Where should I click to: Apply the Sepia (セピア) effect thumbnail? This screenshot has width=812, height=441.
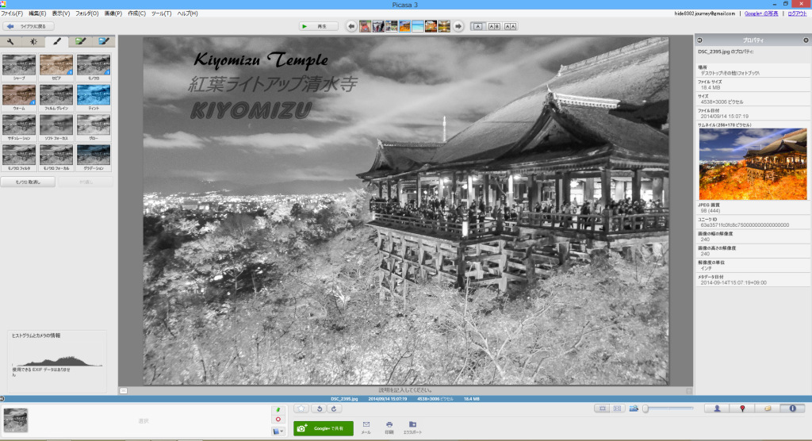(56, 65)
